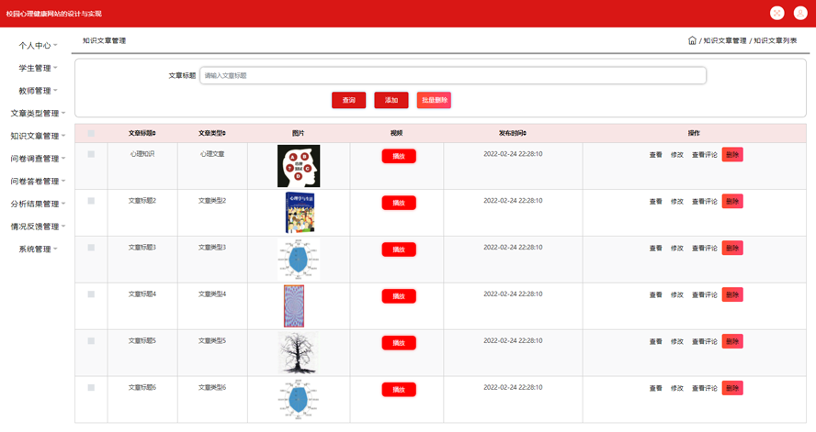This screenshot has width=816, height=432.
Task: Sort by 发布时间 column header arrow
Action: [525, 134]
